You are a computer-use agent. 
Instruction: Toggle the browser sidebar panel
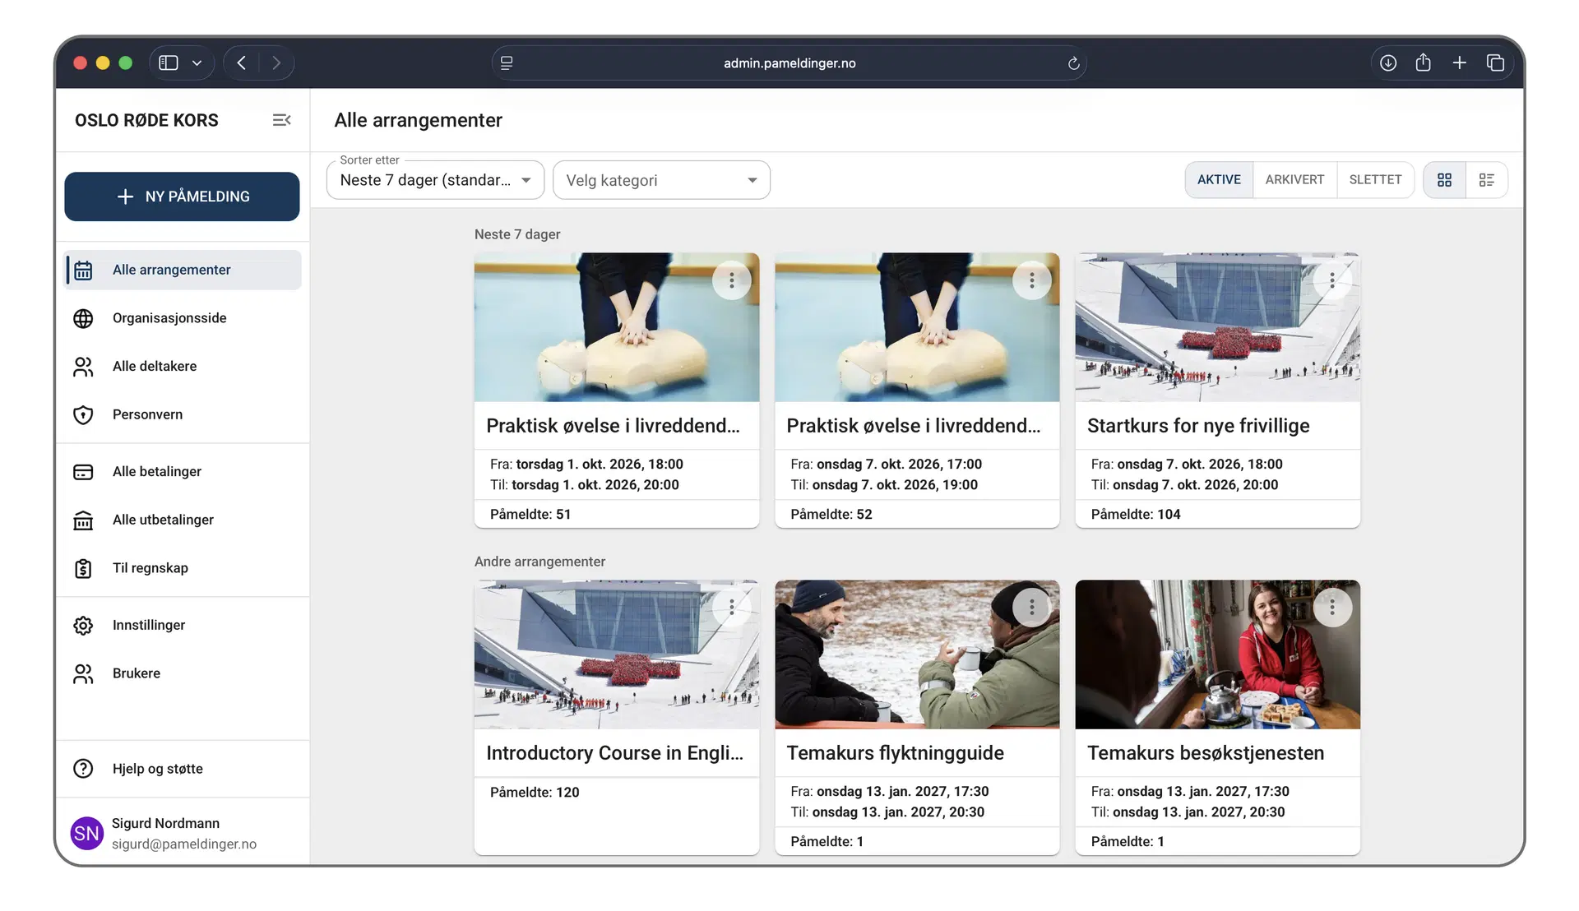169,63
